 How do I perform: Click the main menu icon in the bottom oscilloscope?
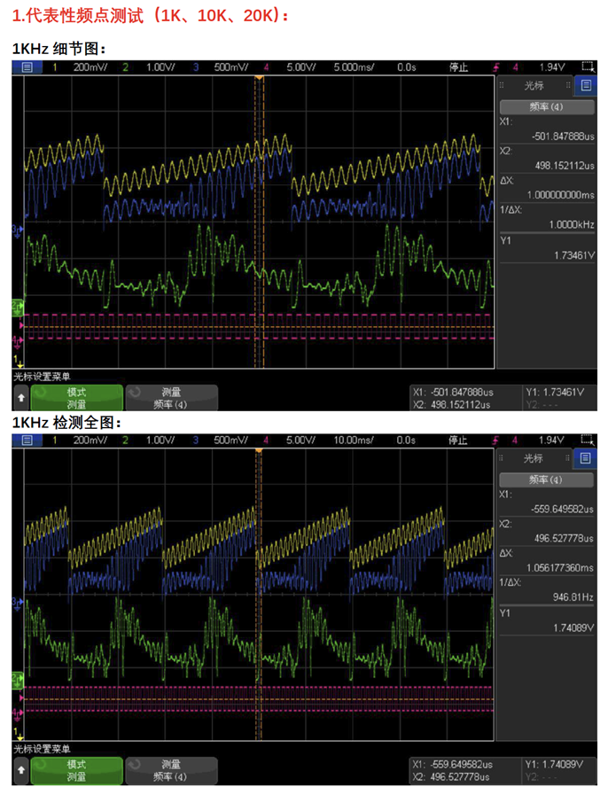click(27, 440)
